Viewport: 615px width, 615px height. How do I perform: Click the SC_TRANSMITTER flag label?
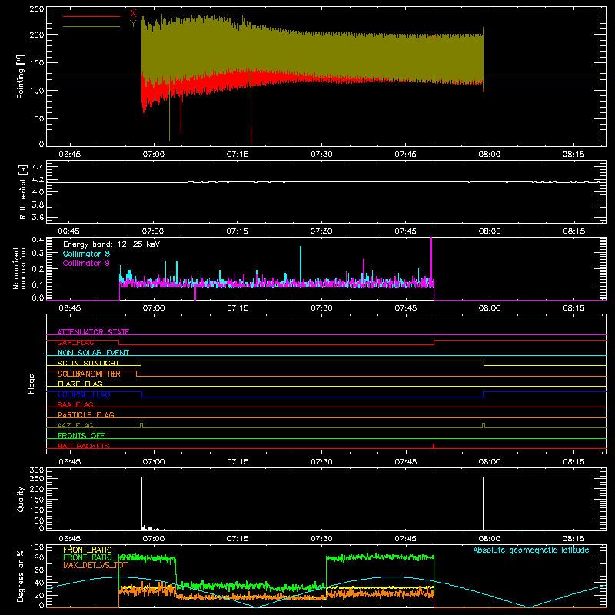tap(89, 374)
